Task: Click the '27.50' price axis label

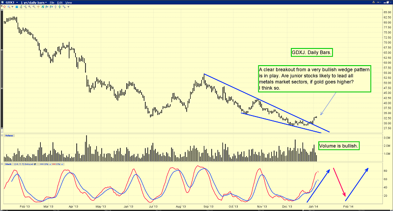Action: pyautogui.click(x=387, y=128)
